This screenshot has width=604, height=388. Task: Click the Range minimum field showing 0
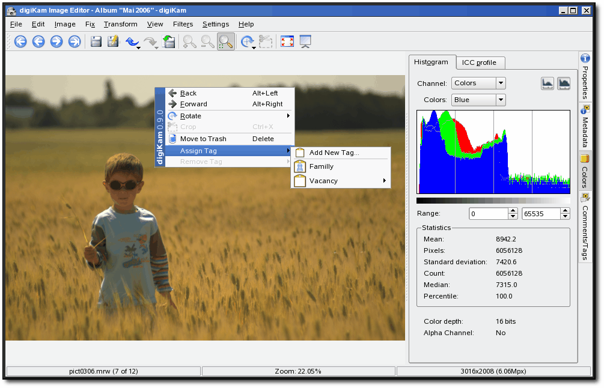coord(489,214)
